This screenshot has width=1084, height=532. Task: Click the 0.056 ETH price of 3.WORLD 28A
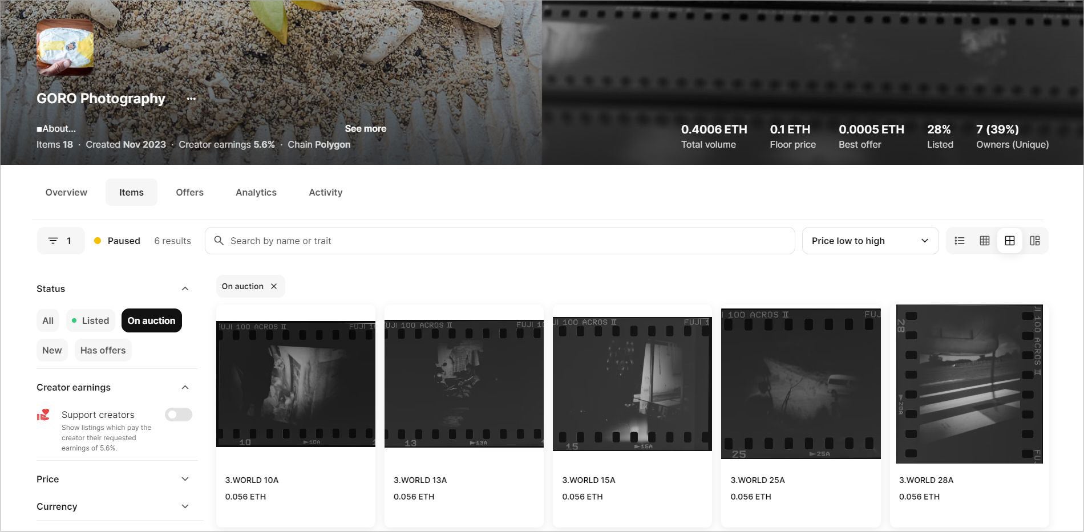pyautogui.click(x=919, y=497)
